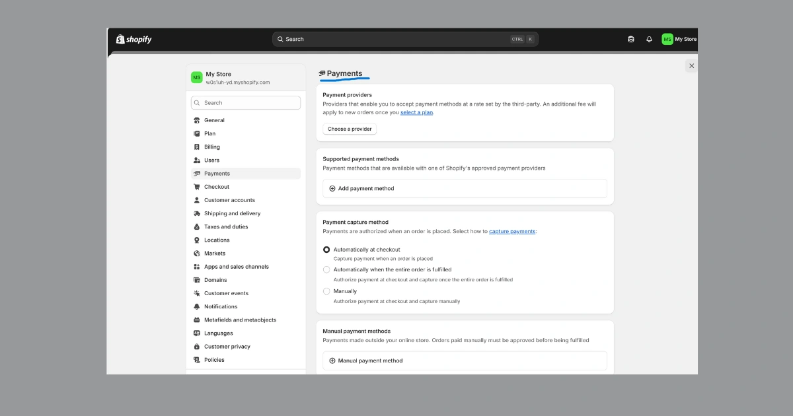The height and width of the screenshot is (416, 793).
Task: Expand Manual payment method row
Action: coord(465,361)
